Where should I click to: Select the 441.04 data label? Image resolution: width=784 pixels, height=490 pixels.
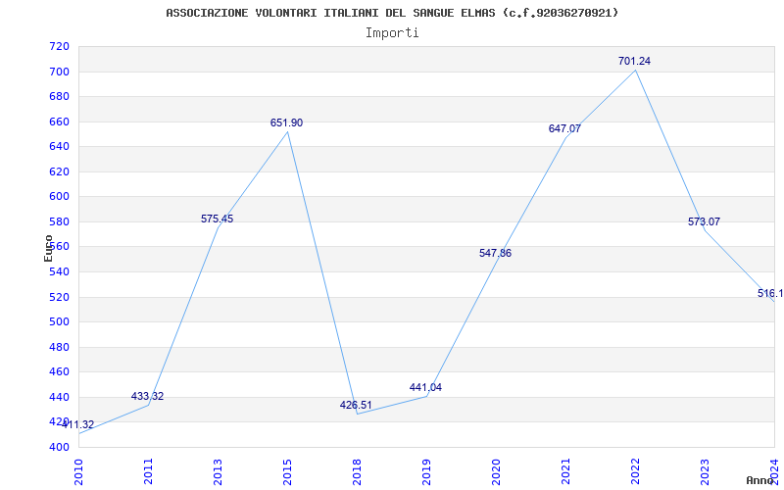pyautogui.click(x=425, y=387)
